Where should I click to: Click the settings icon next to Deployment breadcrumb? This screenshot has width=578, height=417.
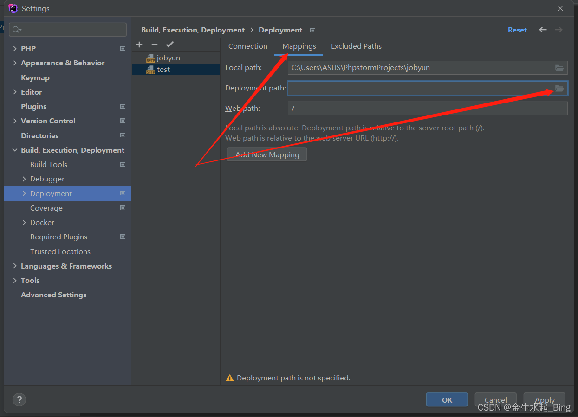[312, 30]
